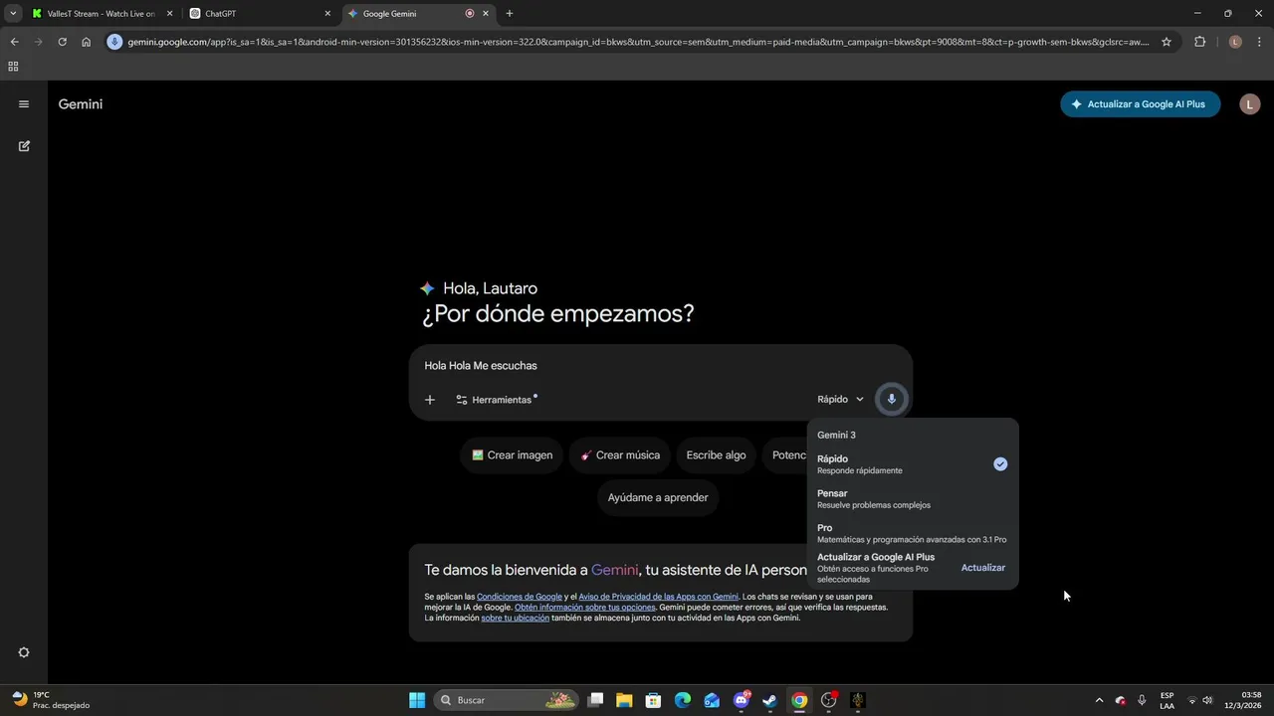
Task: Open Obtén información sobre tus opciones link
Action: click(585, 608)
